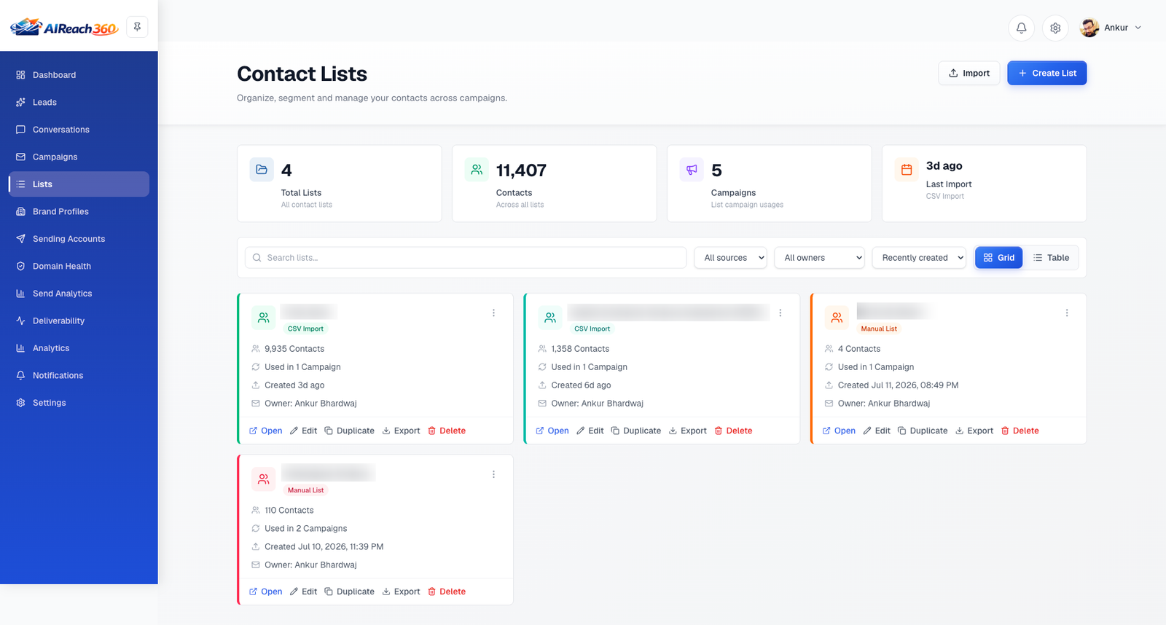Open the All owners filter dropdown
Screen dimensions: 1166x625
click(x=819, y=258)
